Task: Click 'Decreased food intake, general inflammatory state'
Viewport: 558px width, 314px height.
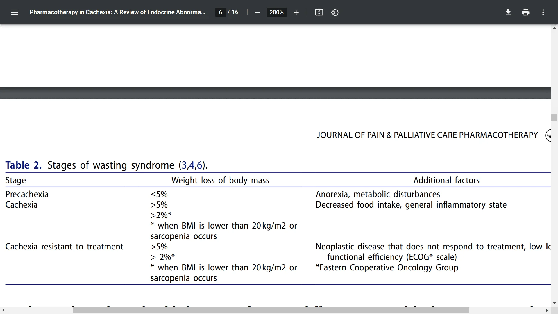Action: 411,205
